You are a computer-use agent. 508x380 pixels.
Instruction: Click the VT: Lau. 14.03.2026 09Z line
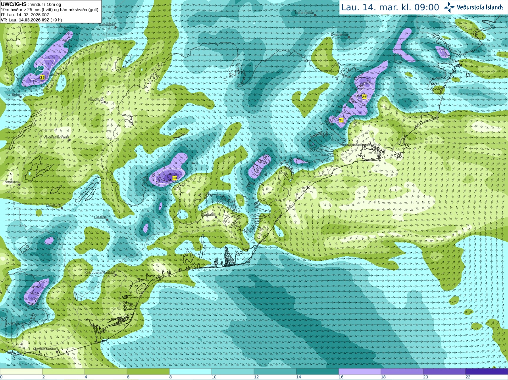(x=31, y=20)
